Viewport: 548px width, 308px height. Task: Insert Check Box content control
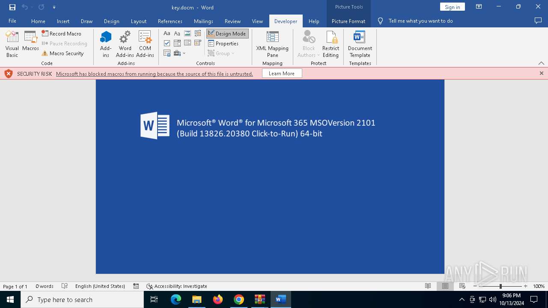coord(167,43)
